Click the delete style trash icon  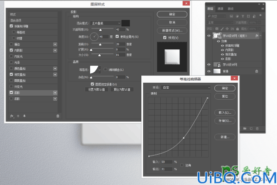[58, 116]
